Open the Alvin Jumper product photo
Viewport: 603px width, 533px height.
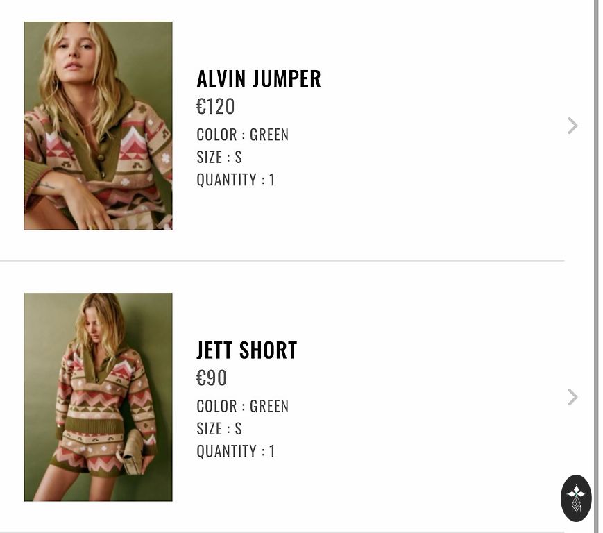coord(99,126)
